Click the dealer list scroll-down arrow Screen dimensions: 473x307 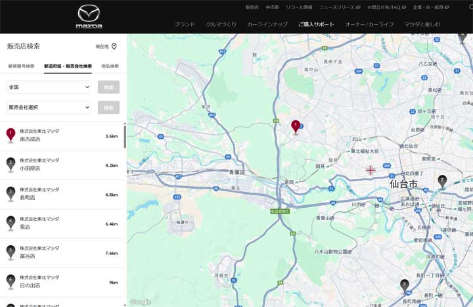click(125, 305)
